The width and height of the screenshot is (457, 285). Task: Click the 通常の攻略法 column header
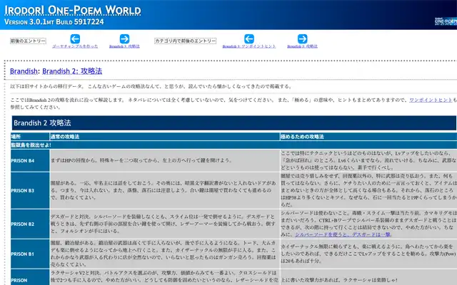tap(165, 136)
